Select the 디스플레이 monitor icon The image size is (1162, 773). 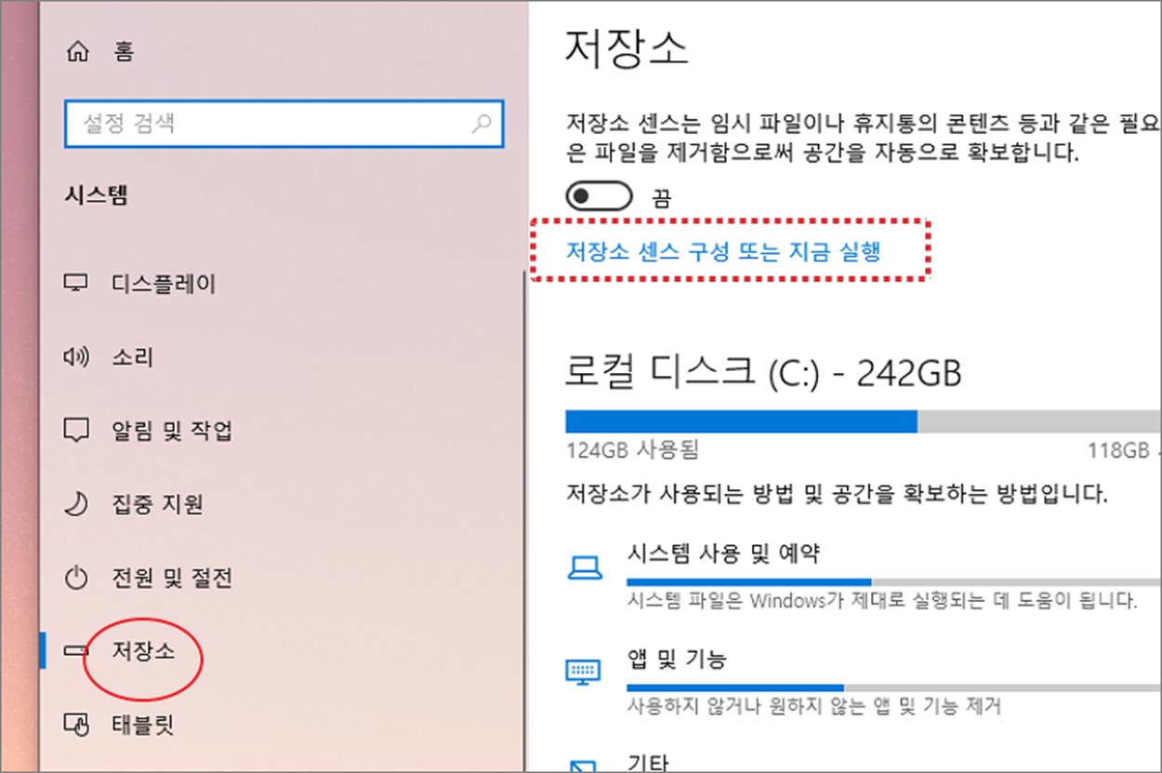tap(75, 283)
